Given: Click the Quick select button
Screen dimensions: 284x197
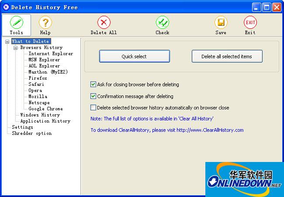Looking at the screenshot, I should tap(135, 56).
